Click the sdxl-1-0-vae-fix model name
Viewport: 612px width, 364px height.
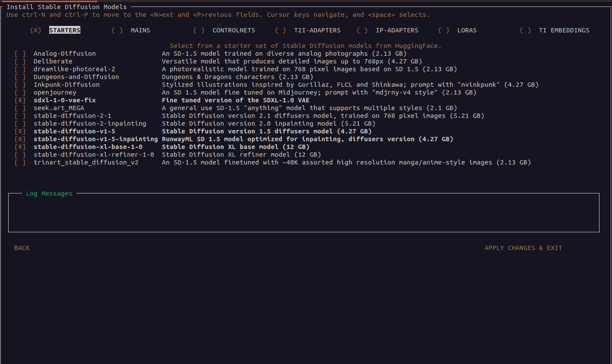65,100
